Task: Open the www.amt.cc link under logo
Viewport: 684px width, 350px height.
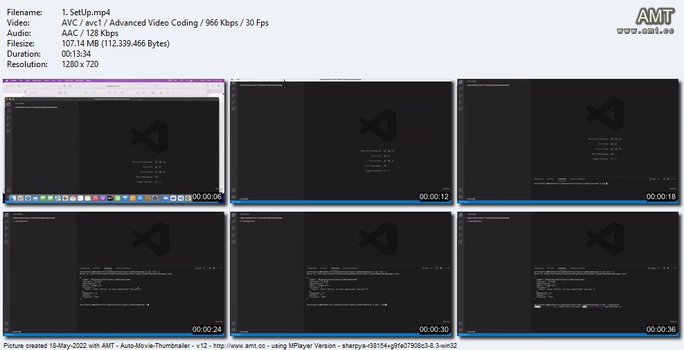Action: coord(646,31)
